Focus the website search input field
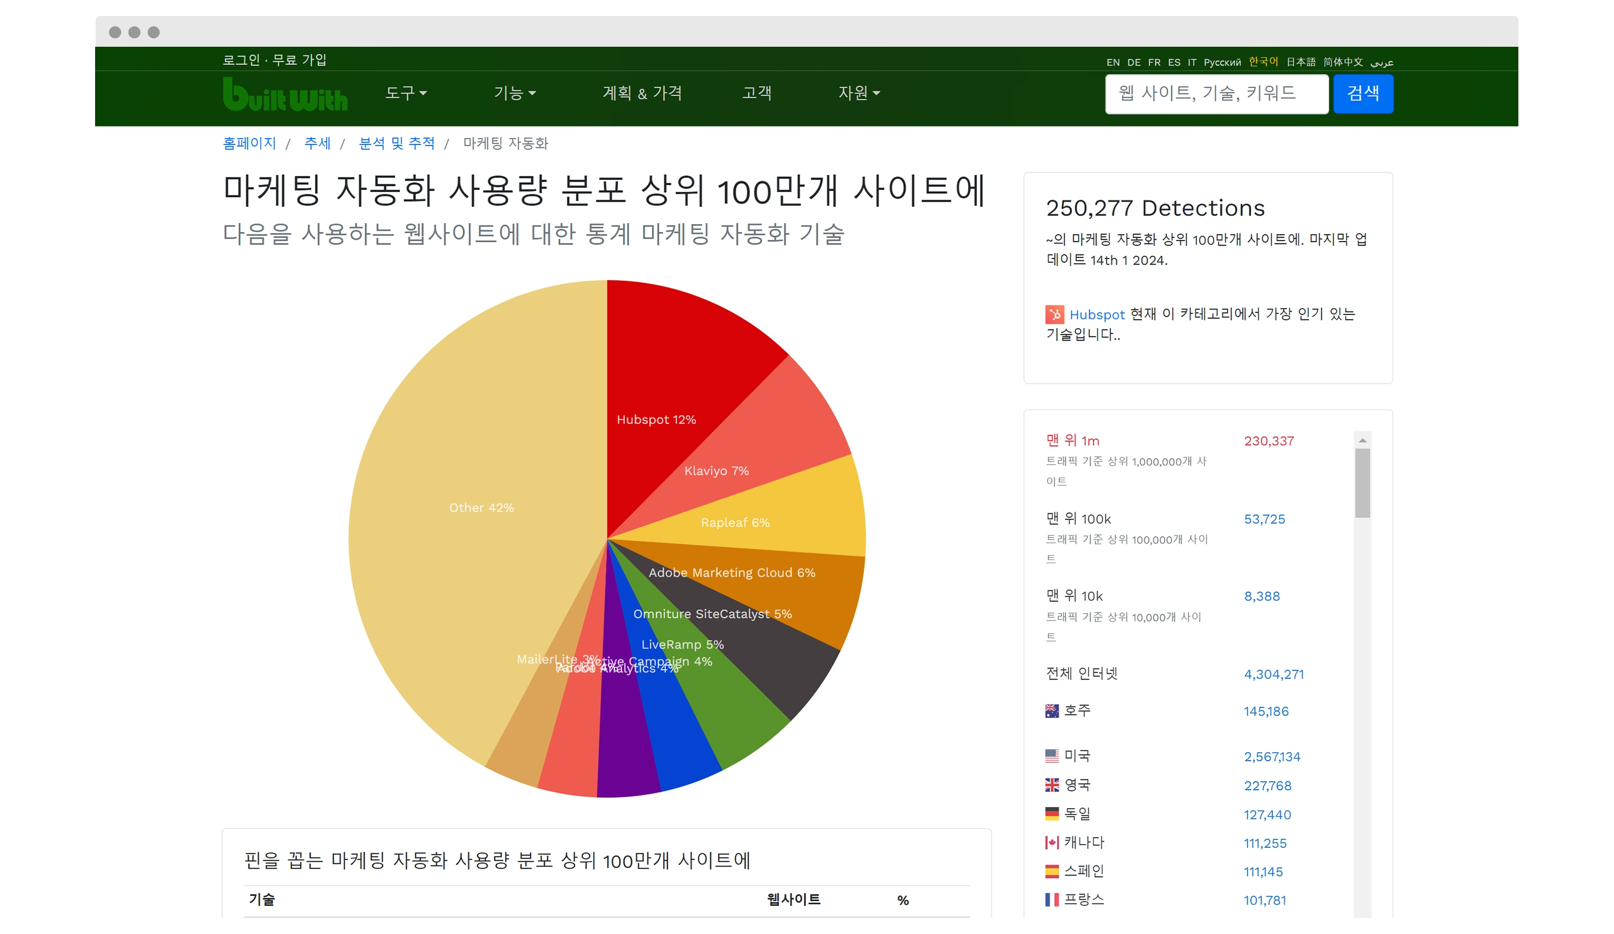 tap(1216, 94)
